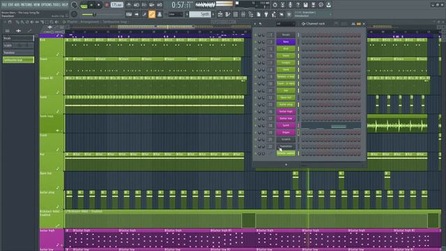Click the Kick channel mixer track number

(x=270, y=49)
